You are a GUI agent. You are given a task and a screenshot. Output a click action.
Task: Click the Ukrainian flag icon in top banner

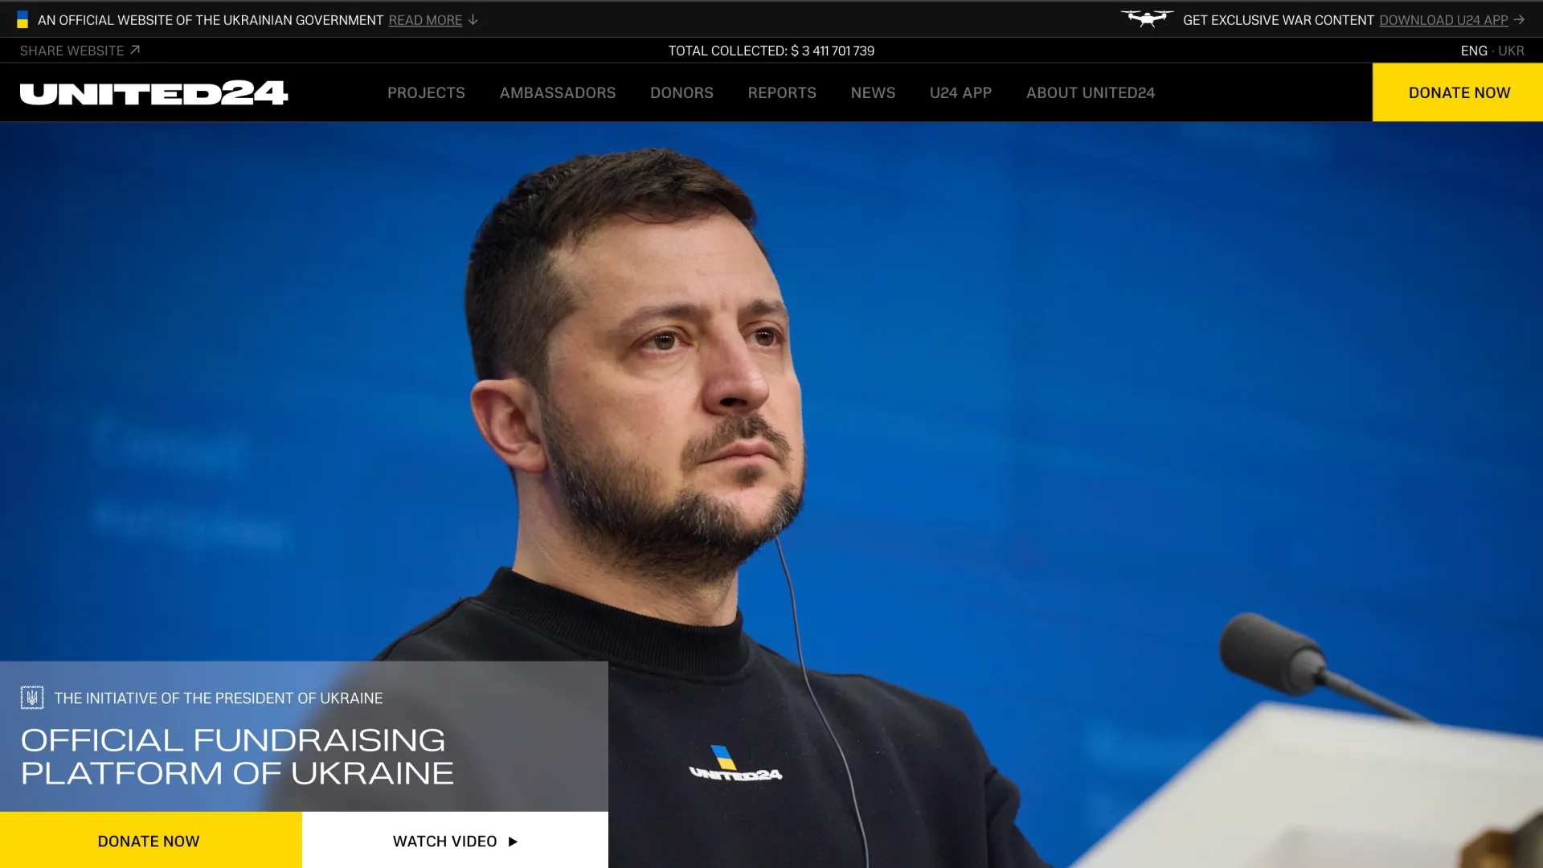click(23, 20)
